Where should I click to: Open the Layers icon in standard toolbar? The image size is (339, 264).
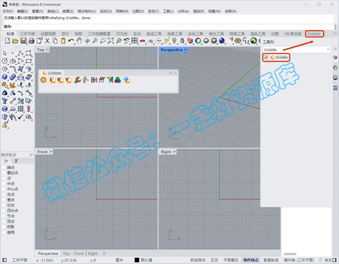[190, 41]
